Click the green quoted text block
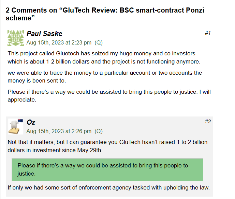The image size is (235, 199). (x=107, y=169)
